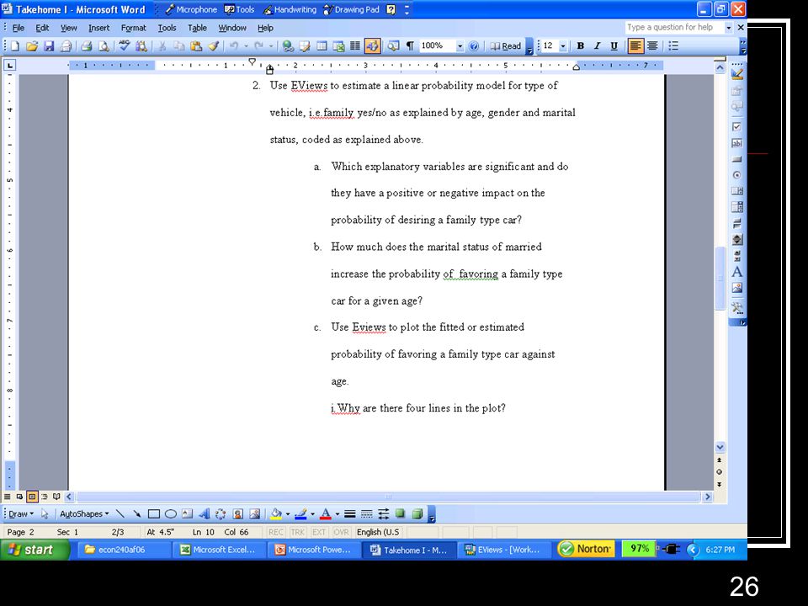
Task: Click Insert Table icon
Action: pyautogui.click(x=322, y=45)
